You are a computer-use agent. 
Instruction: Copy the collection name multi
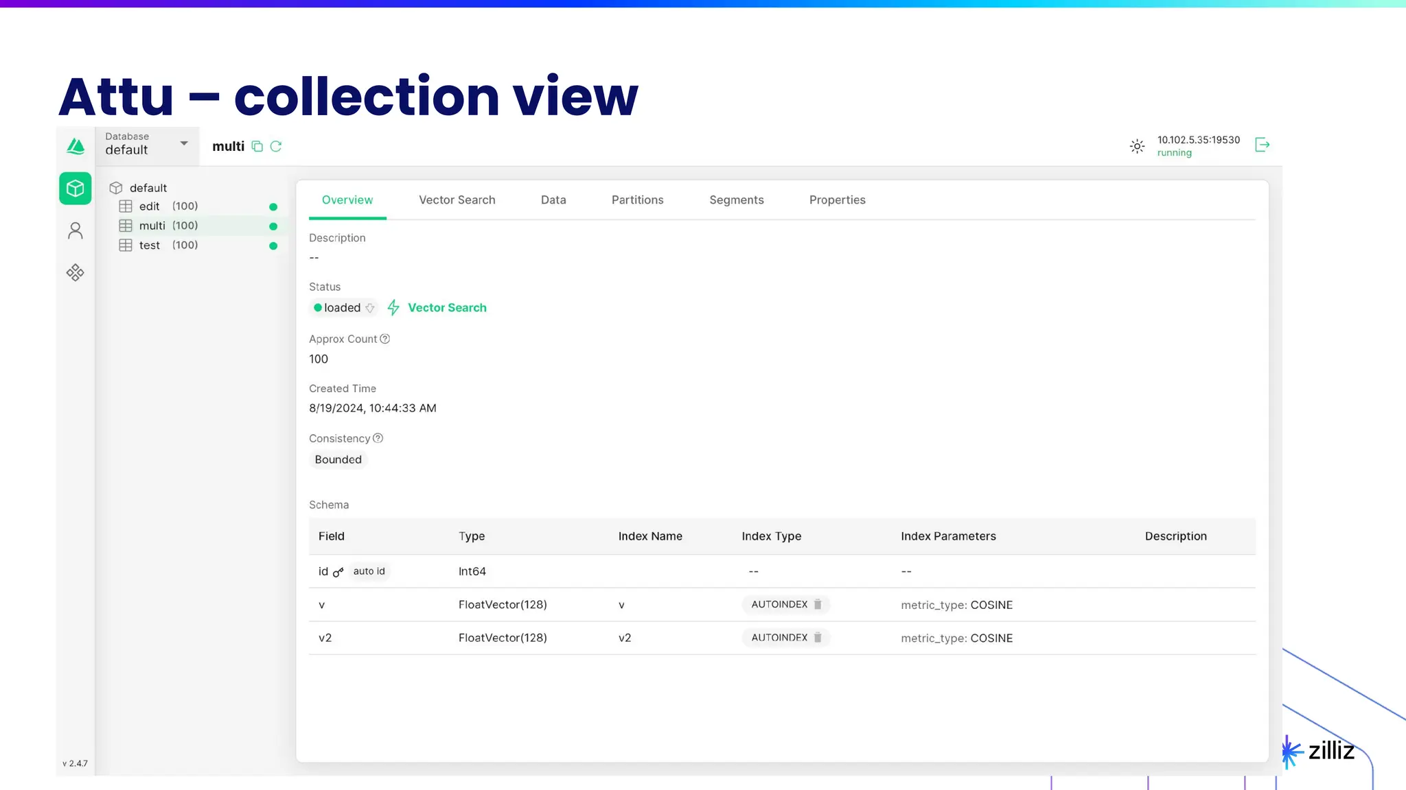(x=257, y=147)
